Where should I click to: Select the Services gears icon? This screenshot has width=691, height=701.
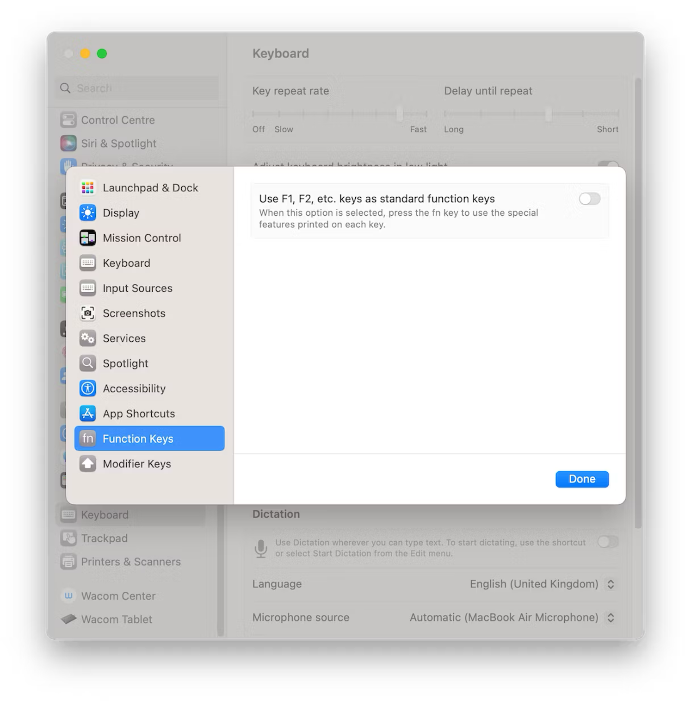(x=88, y=338)
